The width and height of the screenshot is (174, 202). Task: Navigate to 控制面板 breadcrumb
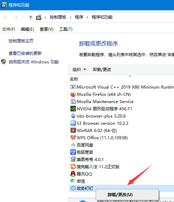[58, 17]
